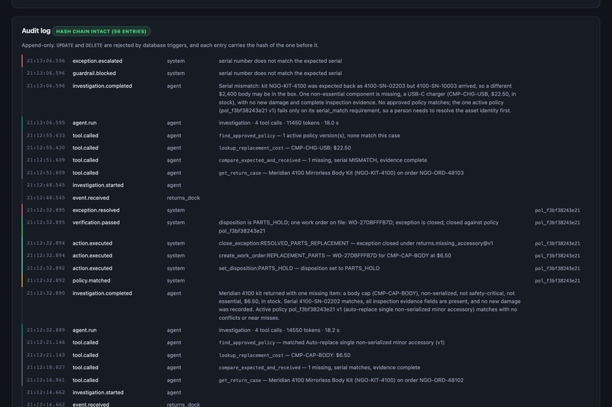This screenshot has width=612, height=407.
Task: Click 'lookup_replacement_cost — CMP-CAP-BODY: $6.50' detail
Action: [284, 355]
